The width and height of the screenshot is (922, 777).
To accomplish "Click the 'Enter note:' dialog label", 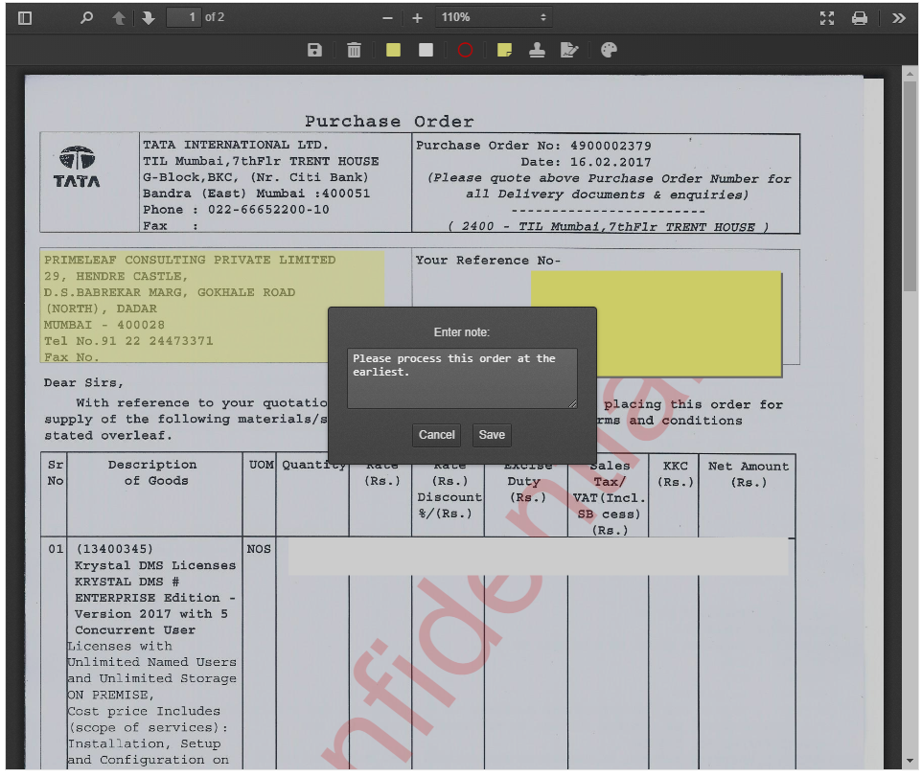I will [462, 332].
